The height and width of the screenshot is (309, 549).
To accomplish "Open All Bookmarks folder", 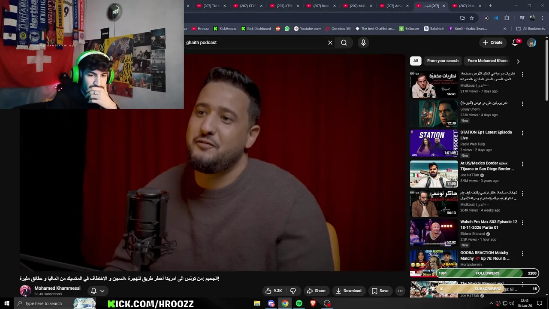I will point(531,29).
